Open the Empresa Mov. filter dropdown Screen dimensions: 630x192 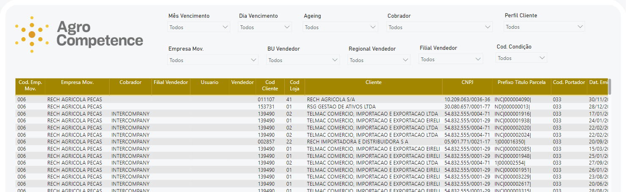pyautogui.click(x=213, y=60)
